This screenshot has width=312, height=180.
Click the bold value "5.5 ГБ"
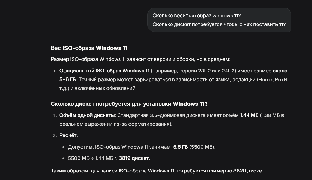[x=181, y=147]
